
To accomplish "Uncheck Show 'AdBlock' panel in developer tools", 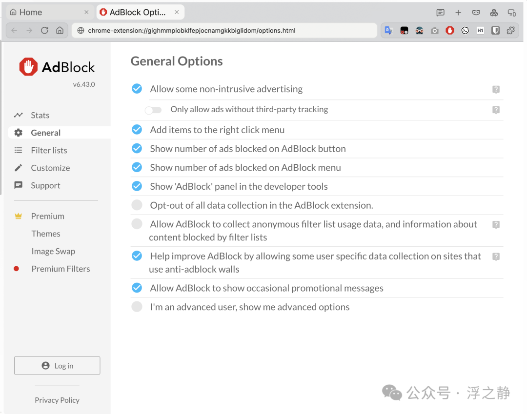I will pos(137,186).
